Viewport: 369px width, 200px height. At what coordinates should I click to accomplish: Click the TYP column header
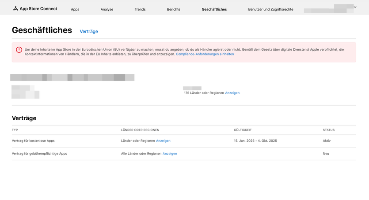point(15,130)
